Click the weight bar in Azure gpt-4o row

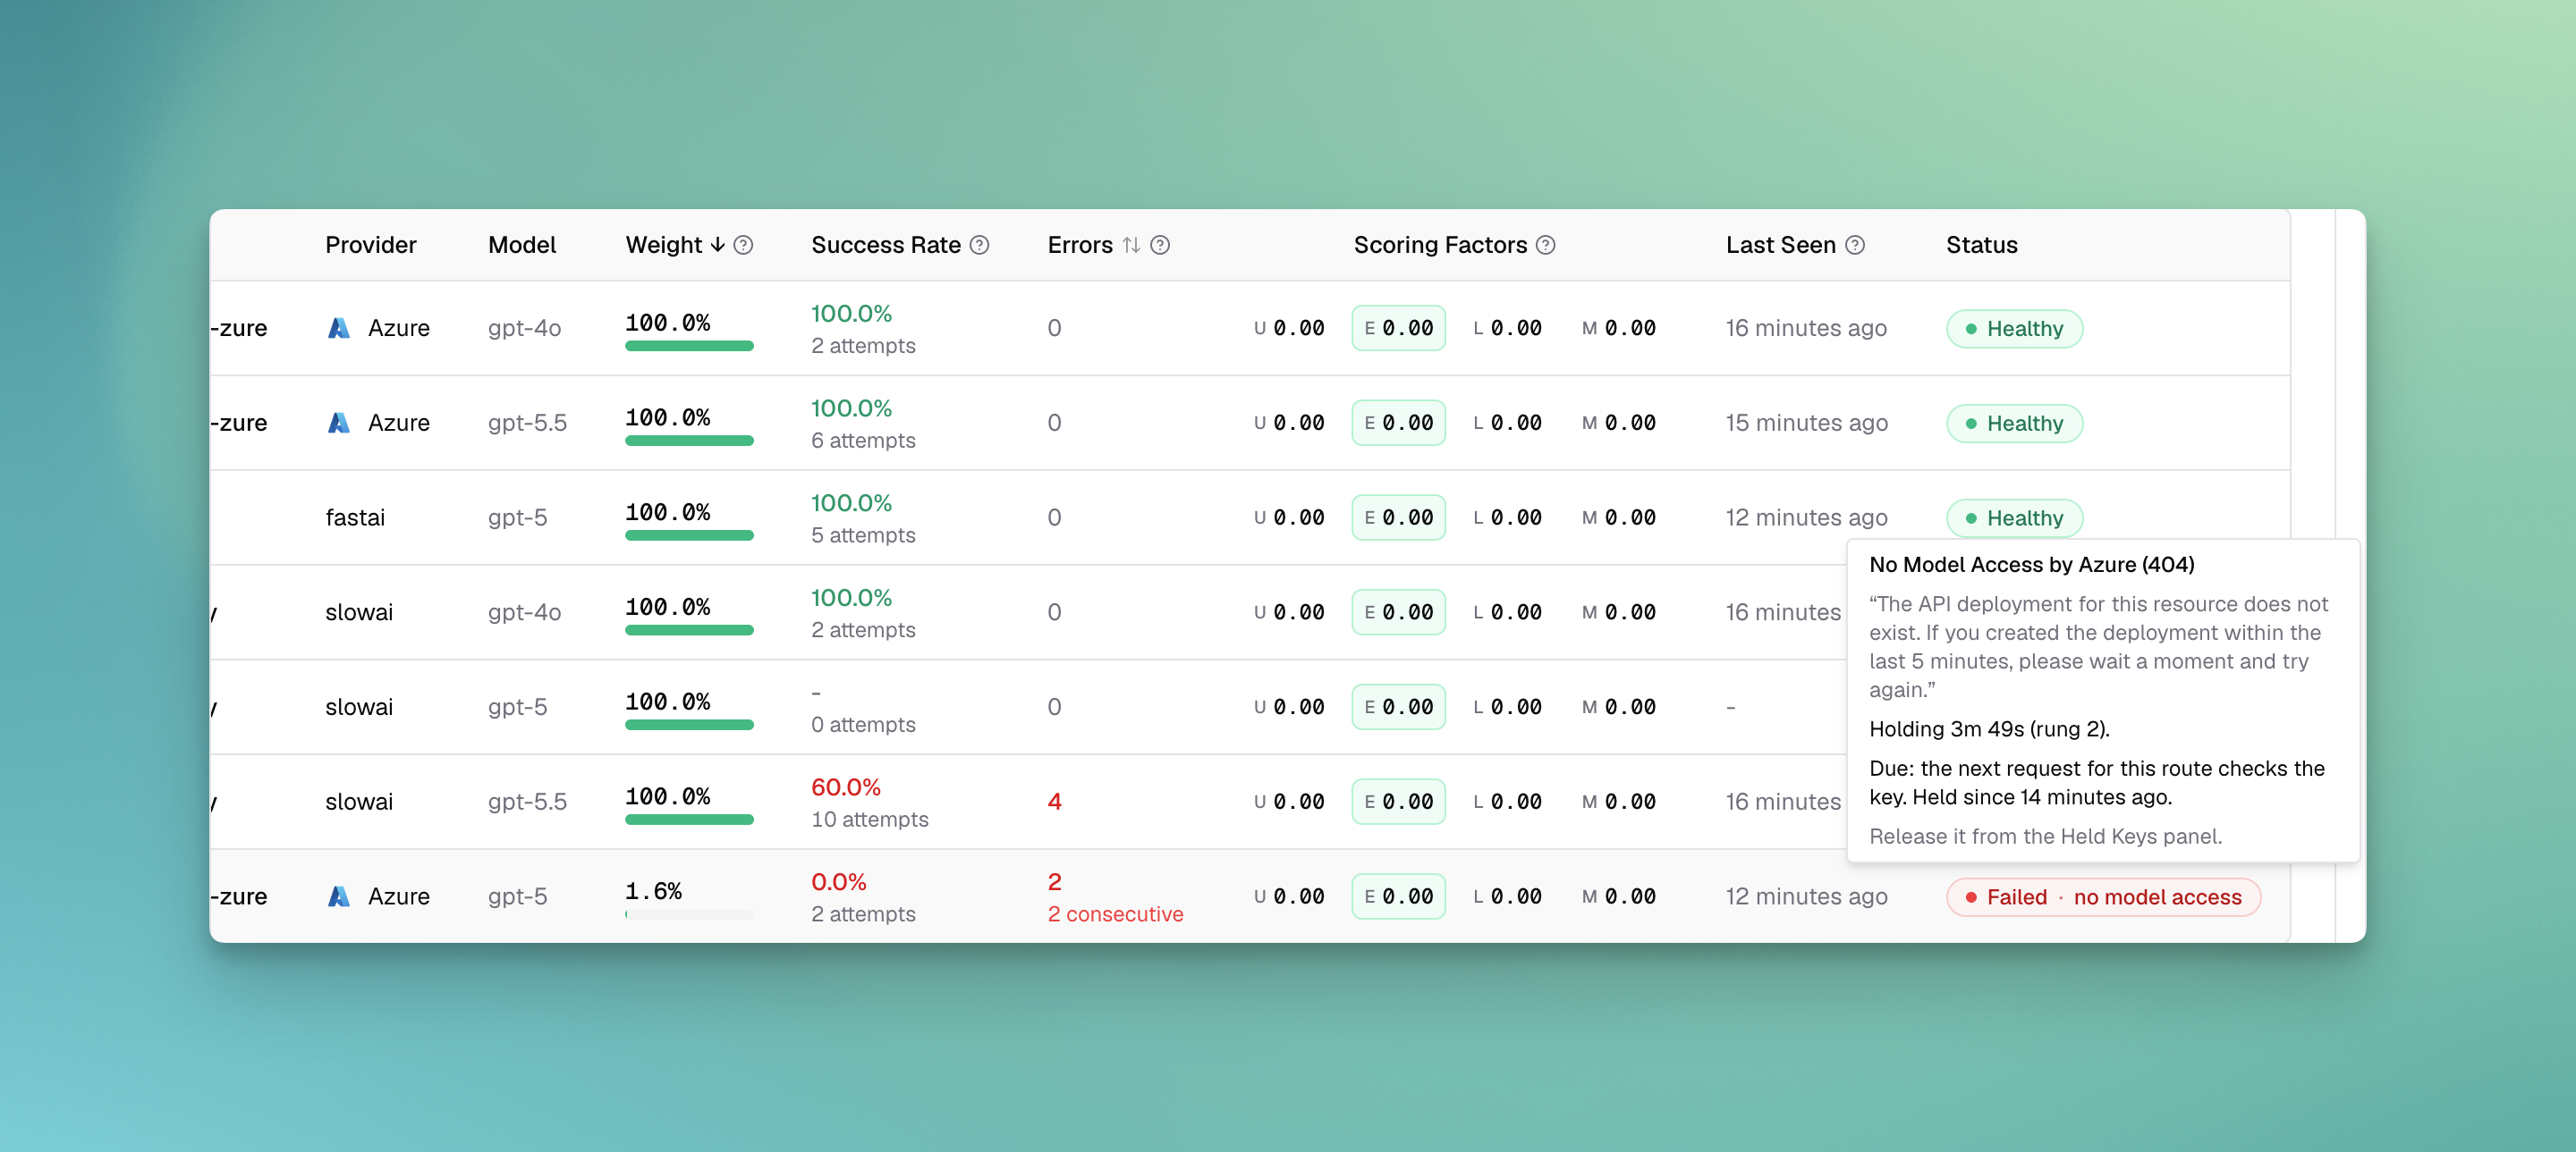[x=689, y=346]
